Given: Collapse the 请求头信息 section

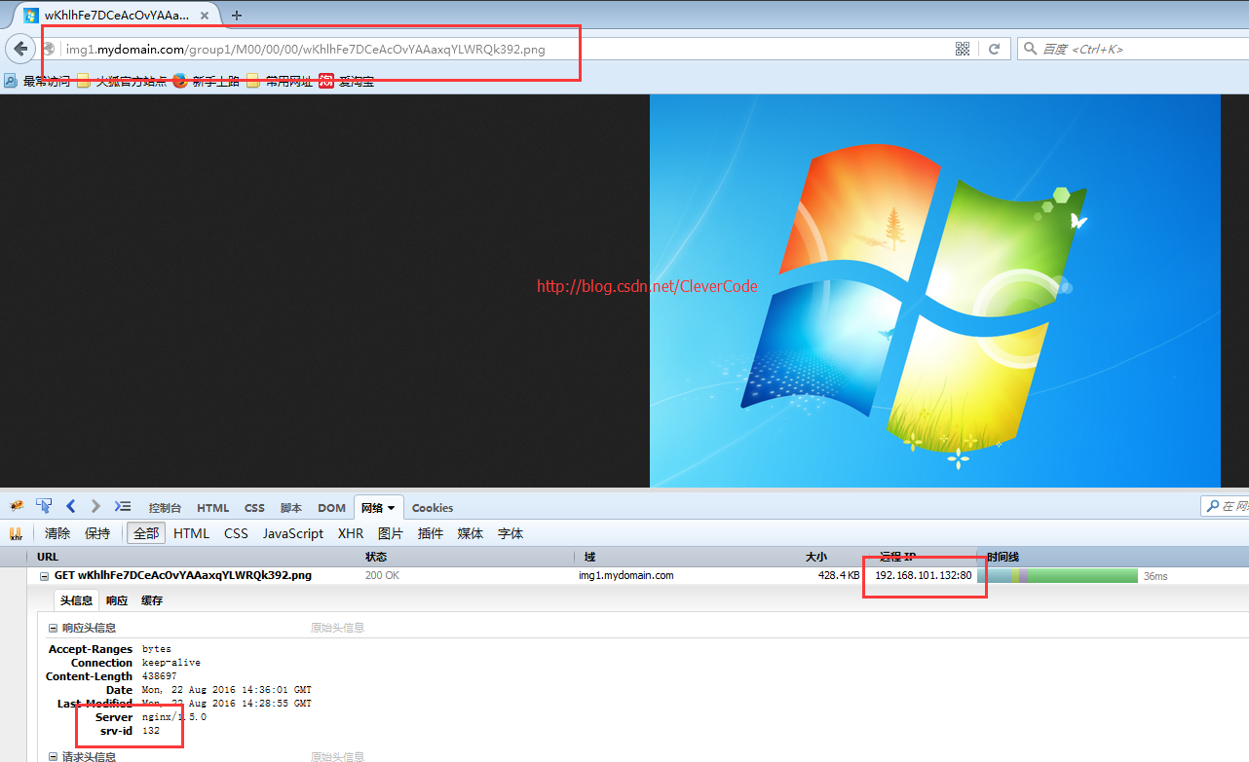Looking at the screenshot, I should [53, 756].
